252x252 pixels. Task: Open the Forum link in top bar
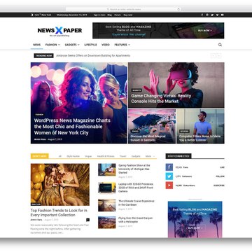click(x=118, y=15)
